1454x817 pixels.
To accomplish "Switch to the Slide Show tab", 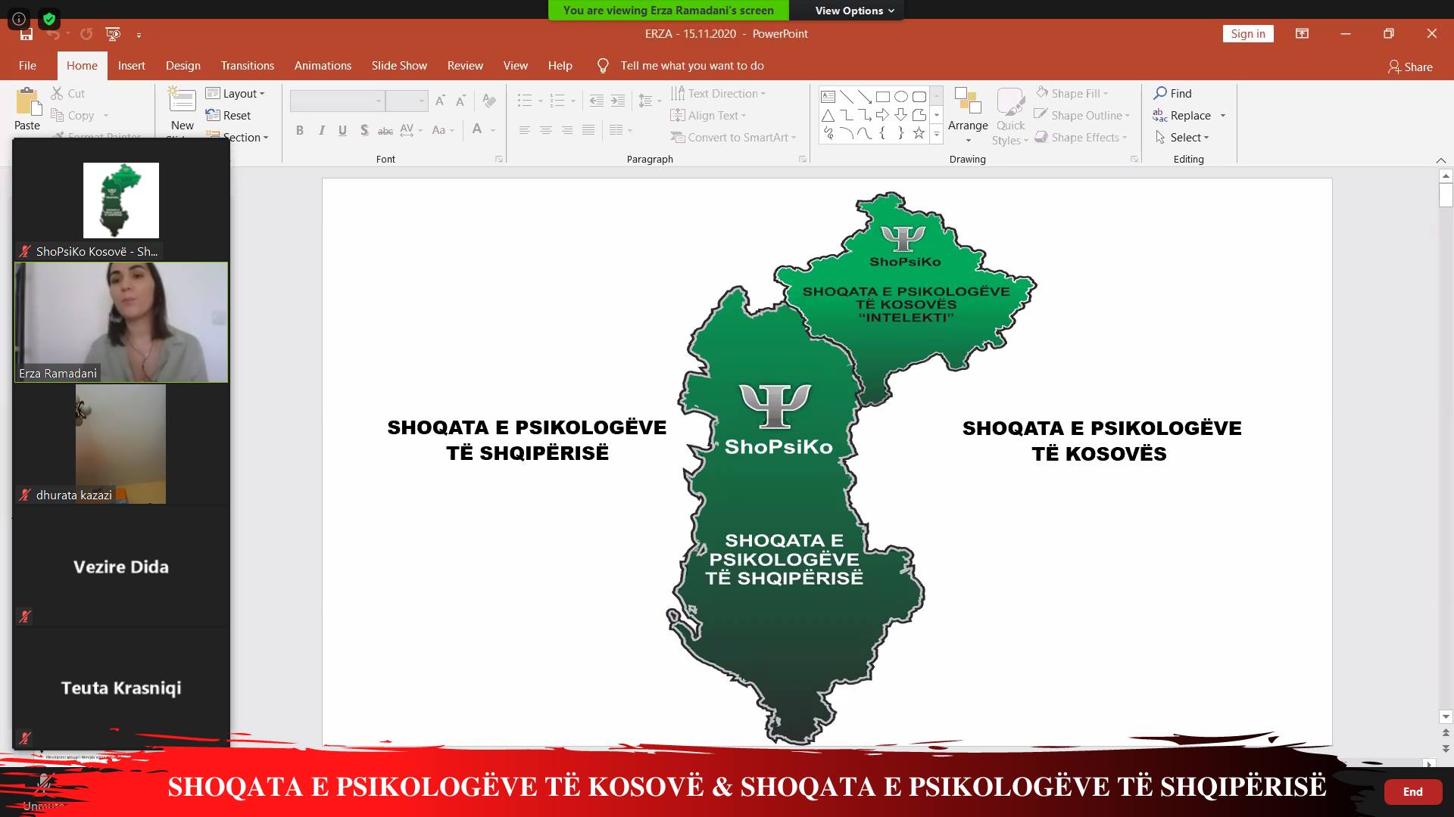I will click(x=399, y=66).
